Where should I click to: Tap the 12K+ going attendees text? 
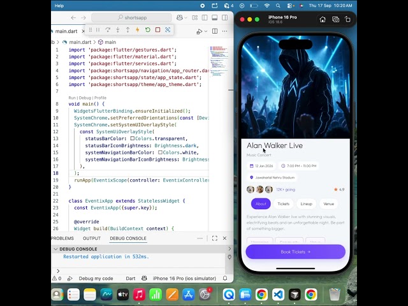[x=286, y=189]
